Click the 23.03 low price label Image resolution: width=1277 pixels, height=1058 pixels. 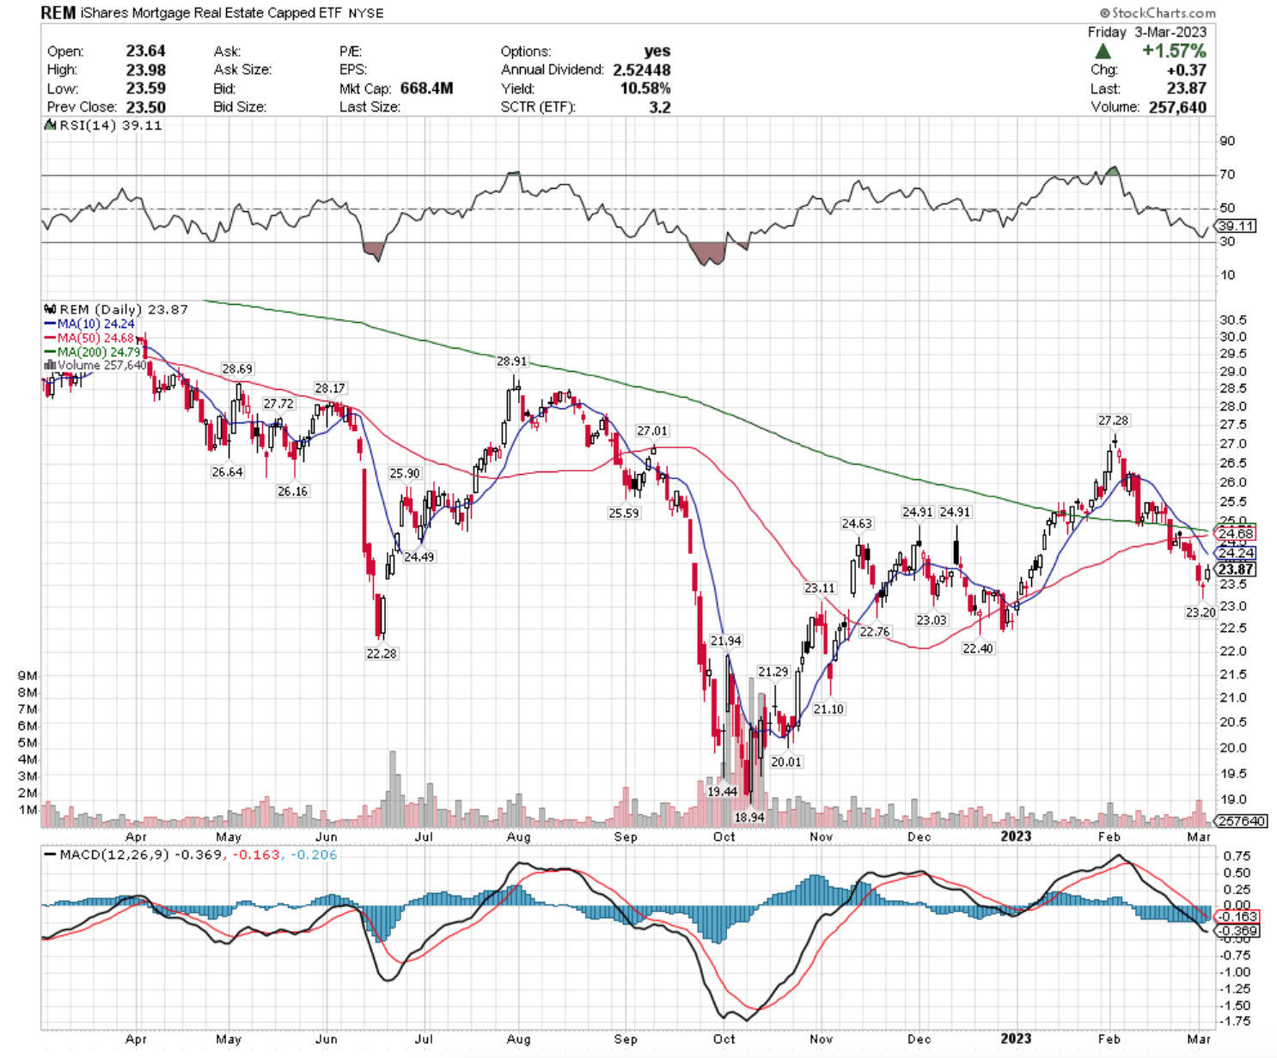pyautogui.click(x=932, y=619)
